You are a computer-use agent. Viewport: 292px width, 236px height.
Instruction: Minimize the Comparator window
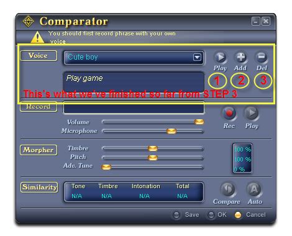(x=256, y=21)
